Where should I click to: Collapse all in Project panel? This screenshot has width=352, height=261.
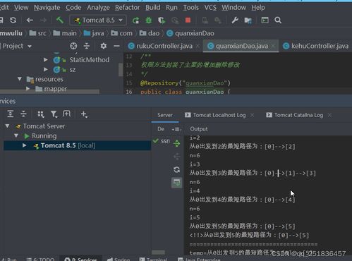coord(87,46)
